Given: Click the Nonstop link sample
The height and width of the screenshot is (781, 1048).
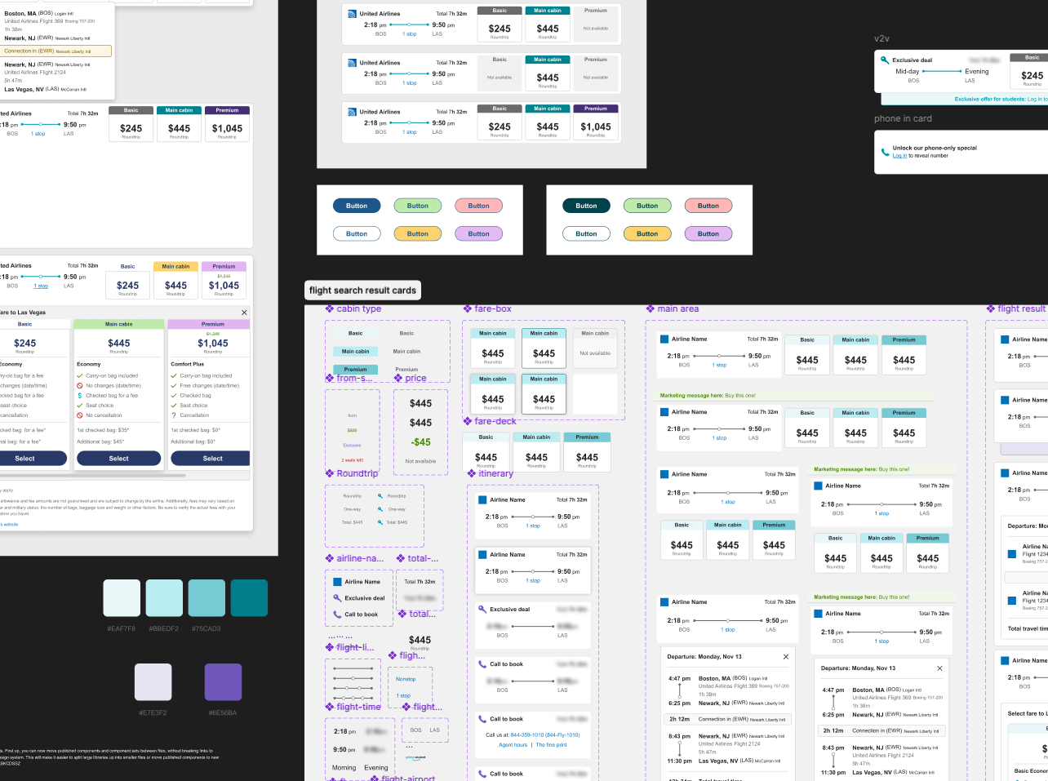Looking at the screenshot, I should [406, 679].
